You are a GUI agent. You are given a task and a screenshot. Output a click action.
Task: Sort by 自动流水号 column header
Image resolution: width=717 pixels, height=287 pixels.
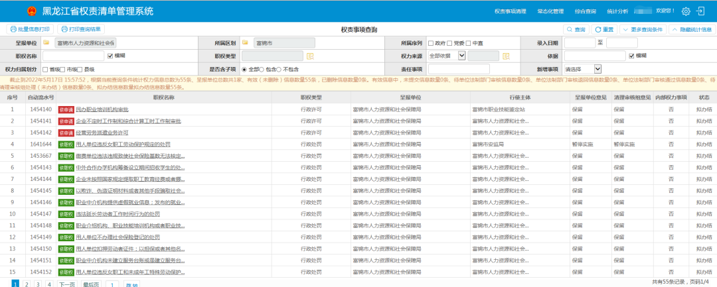pyautogui.click(x=40, y=97)
